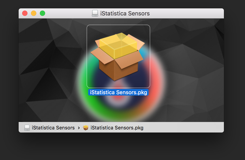
Task: Open iStatistica Sensors volume in path bar
Action: 53,128
